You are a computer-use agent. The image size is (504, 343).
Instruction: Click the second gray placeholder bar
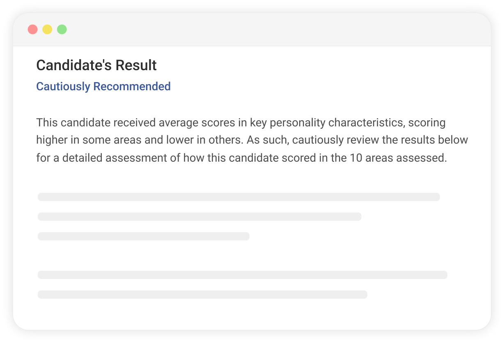pyautogui.click(x=199, y=217)
